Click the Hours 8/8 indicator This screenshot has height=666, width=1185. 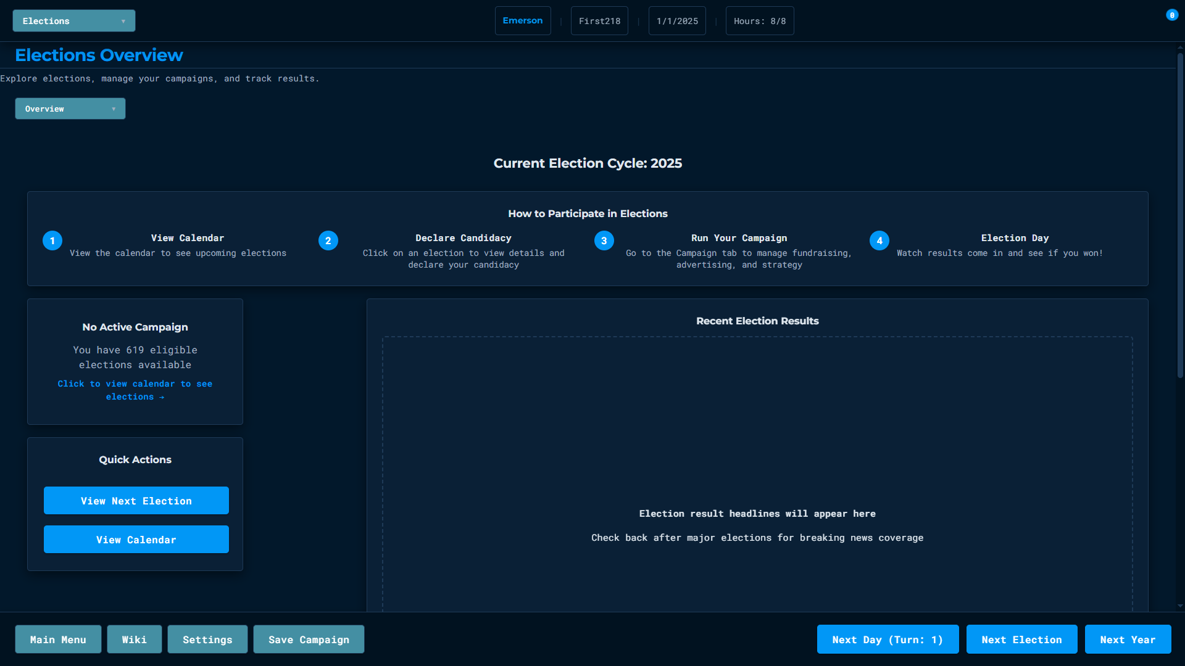click(760, 21)
